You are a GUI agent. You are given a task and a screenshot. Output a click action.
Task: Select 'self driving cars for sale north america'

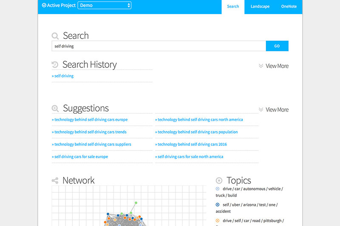click(x=190, y=156)
